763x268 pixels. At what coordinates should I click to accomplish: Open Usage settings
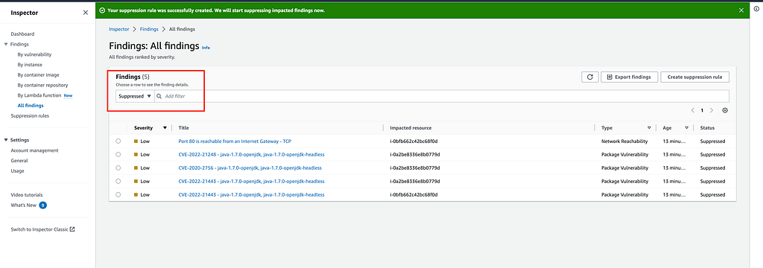pos(18,170)
